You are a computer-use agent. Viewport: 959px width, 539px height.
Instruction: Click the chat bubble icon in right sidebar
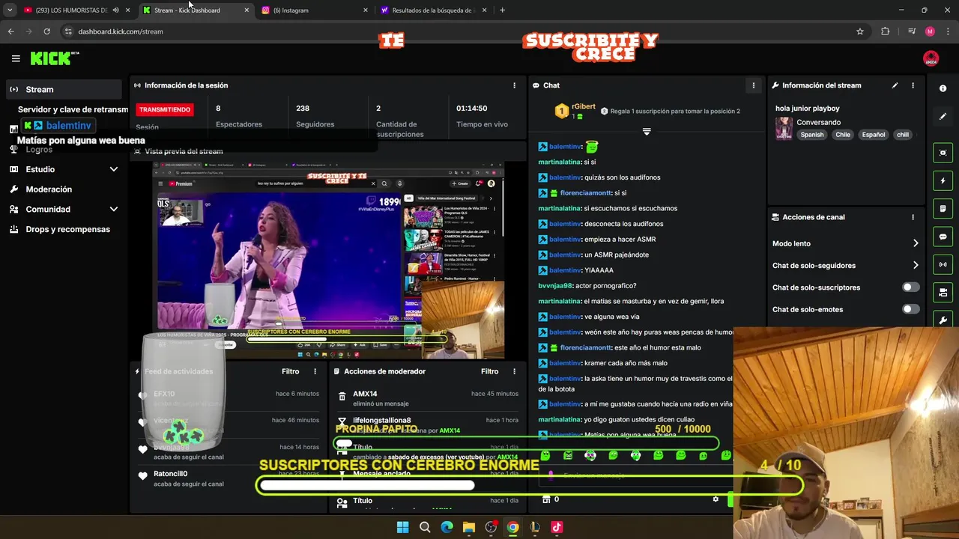point(943,237)
